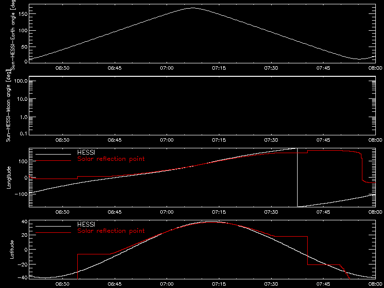Click the 0.1 tick on Moon angle axis
384x288 pixels.
click(23, 134)
